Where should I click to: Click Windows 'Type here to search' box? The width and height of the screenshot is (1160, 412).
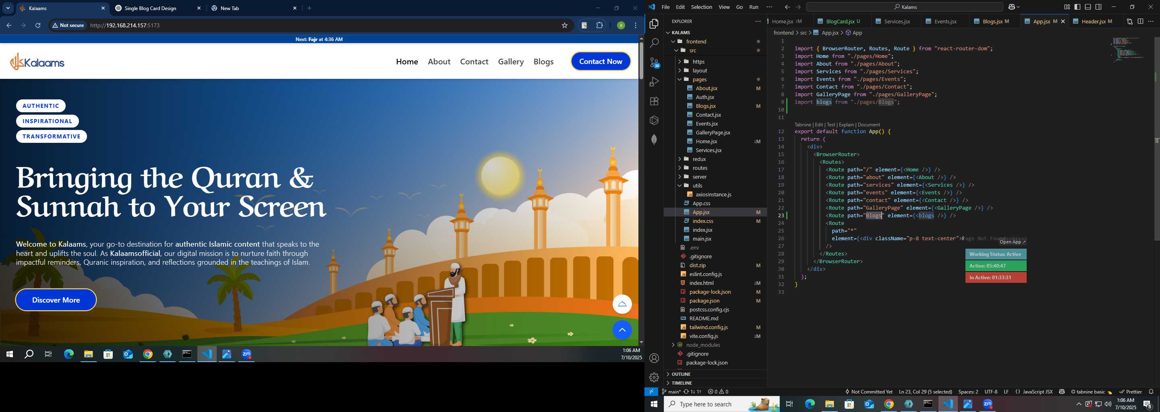click(x=721, y=404)
